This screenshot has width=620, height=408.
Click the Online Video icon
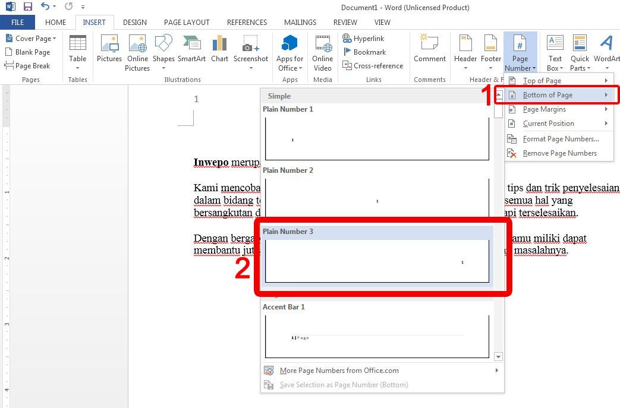(323, 53)
